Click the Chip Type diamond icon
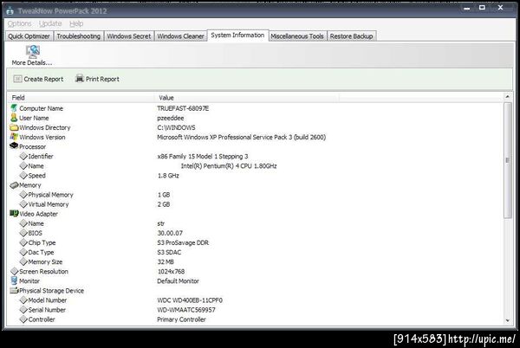Screen dimensions: 520x348 tap(23, 242)
